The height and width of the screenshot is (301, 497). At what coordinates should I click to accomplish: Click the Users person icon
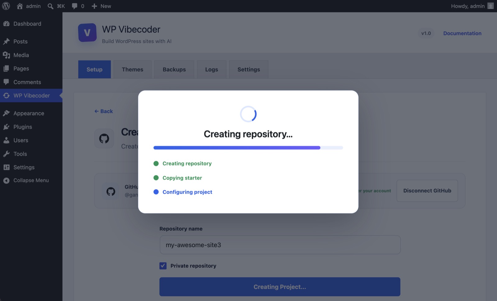pyautogui.click(x=6, y=140)
